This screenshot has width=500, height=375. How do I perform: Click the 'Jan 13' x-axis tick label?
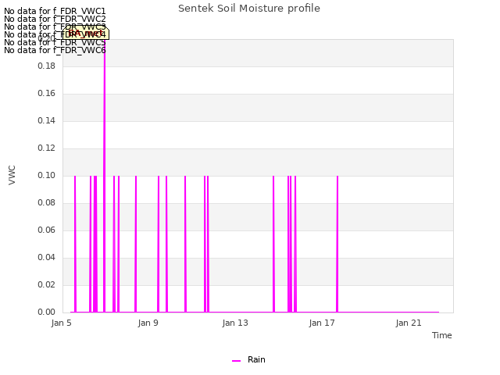tap(235, 323)
